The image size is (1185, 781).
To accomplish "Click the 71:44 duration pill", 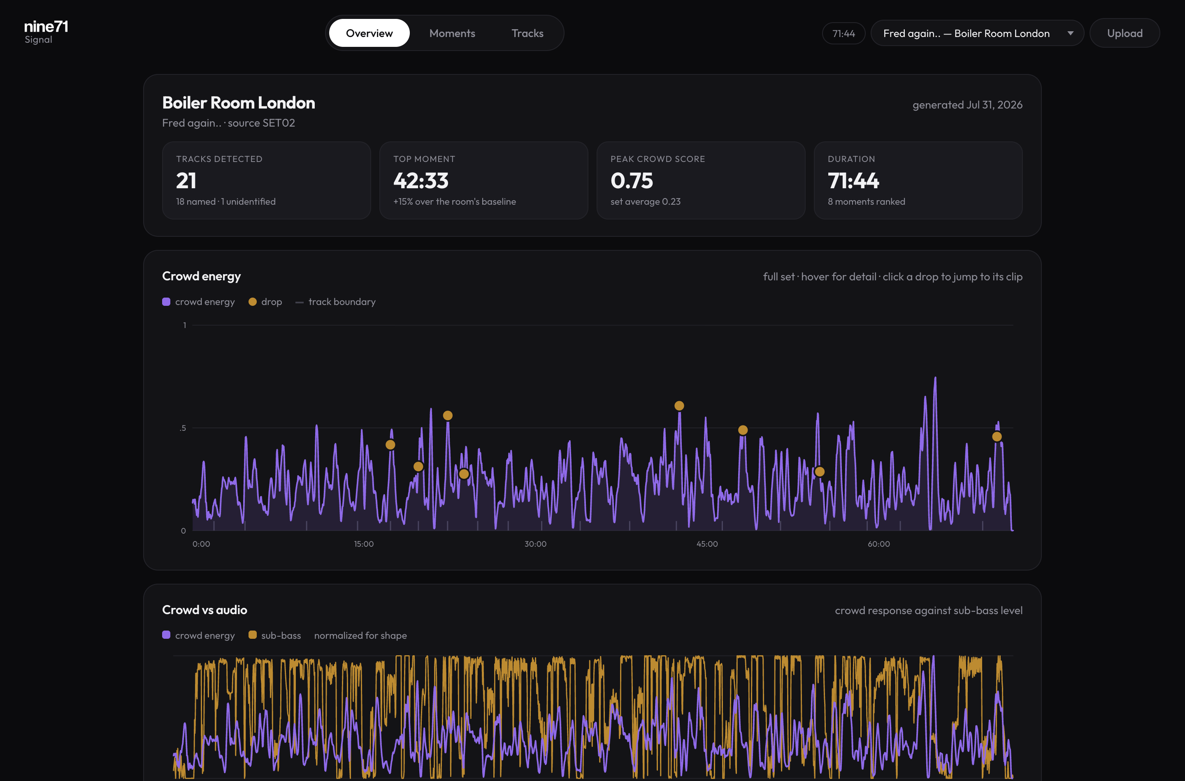I will click(x=843, y=33).
